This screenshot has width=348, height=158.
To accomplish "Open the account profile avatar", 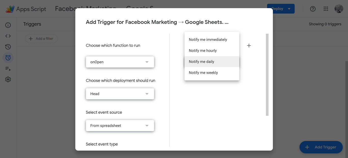I will coord(339,9).
